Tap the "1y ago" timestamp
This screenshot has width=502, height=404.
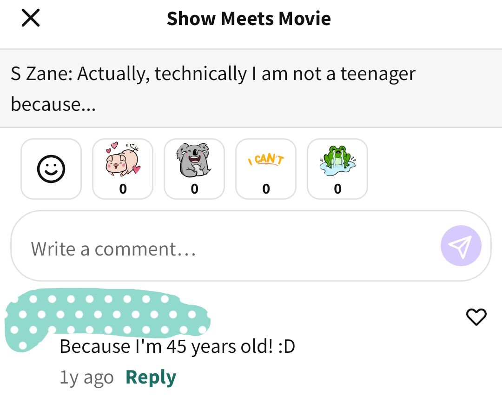tap(87, 378)
